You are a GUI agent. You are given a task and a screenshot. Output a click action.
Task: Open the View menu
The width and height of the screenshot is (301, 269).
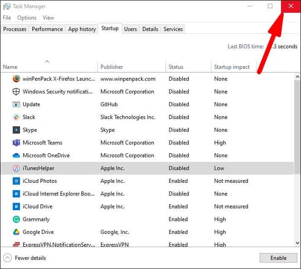(48, 18)
